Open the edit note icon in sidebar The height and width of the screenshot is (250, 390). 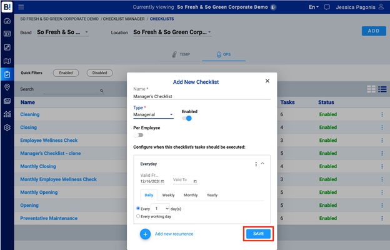7,47
